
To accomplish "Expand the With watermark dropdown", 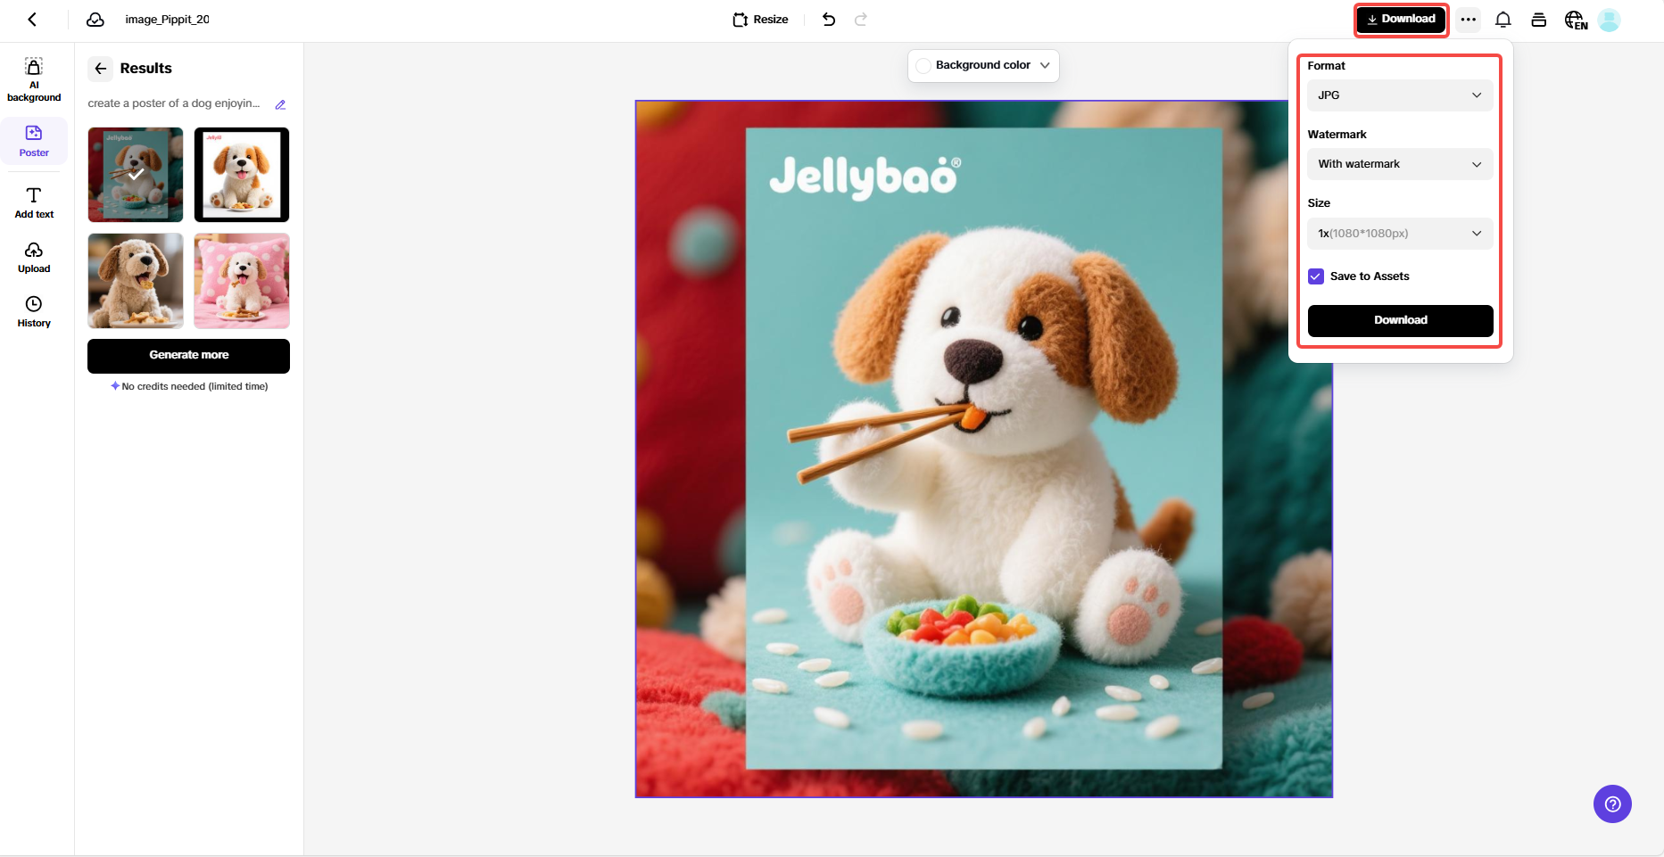I will (1400, 164).
